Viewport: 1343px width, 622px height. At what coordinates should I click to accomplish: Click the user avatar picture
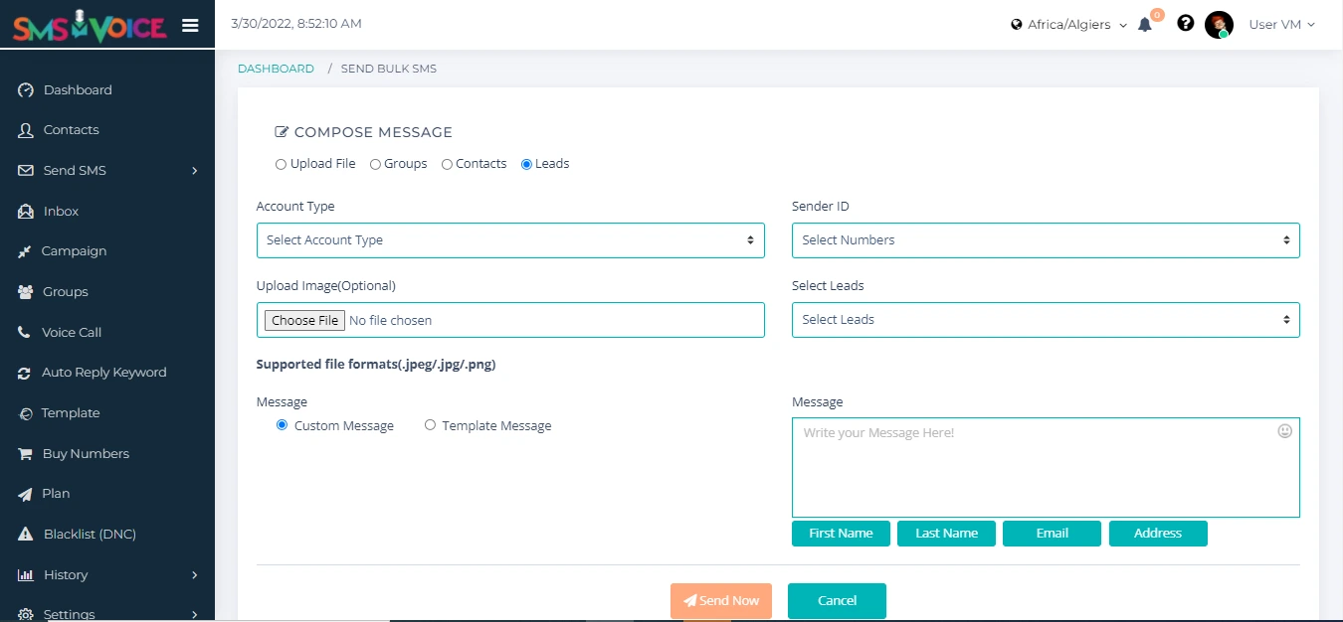(1219, 25)
